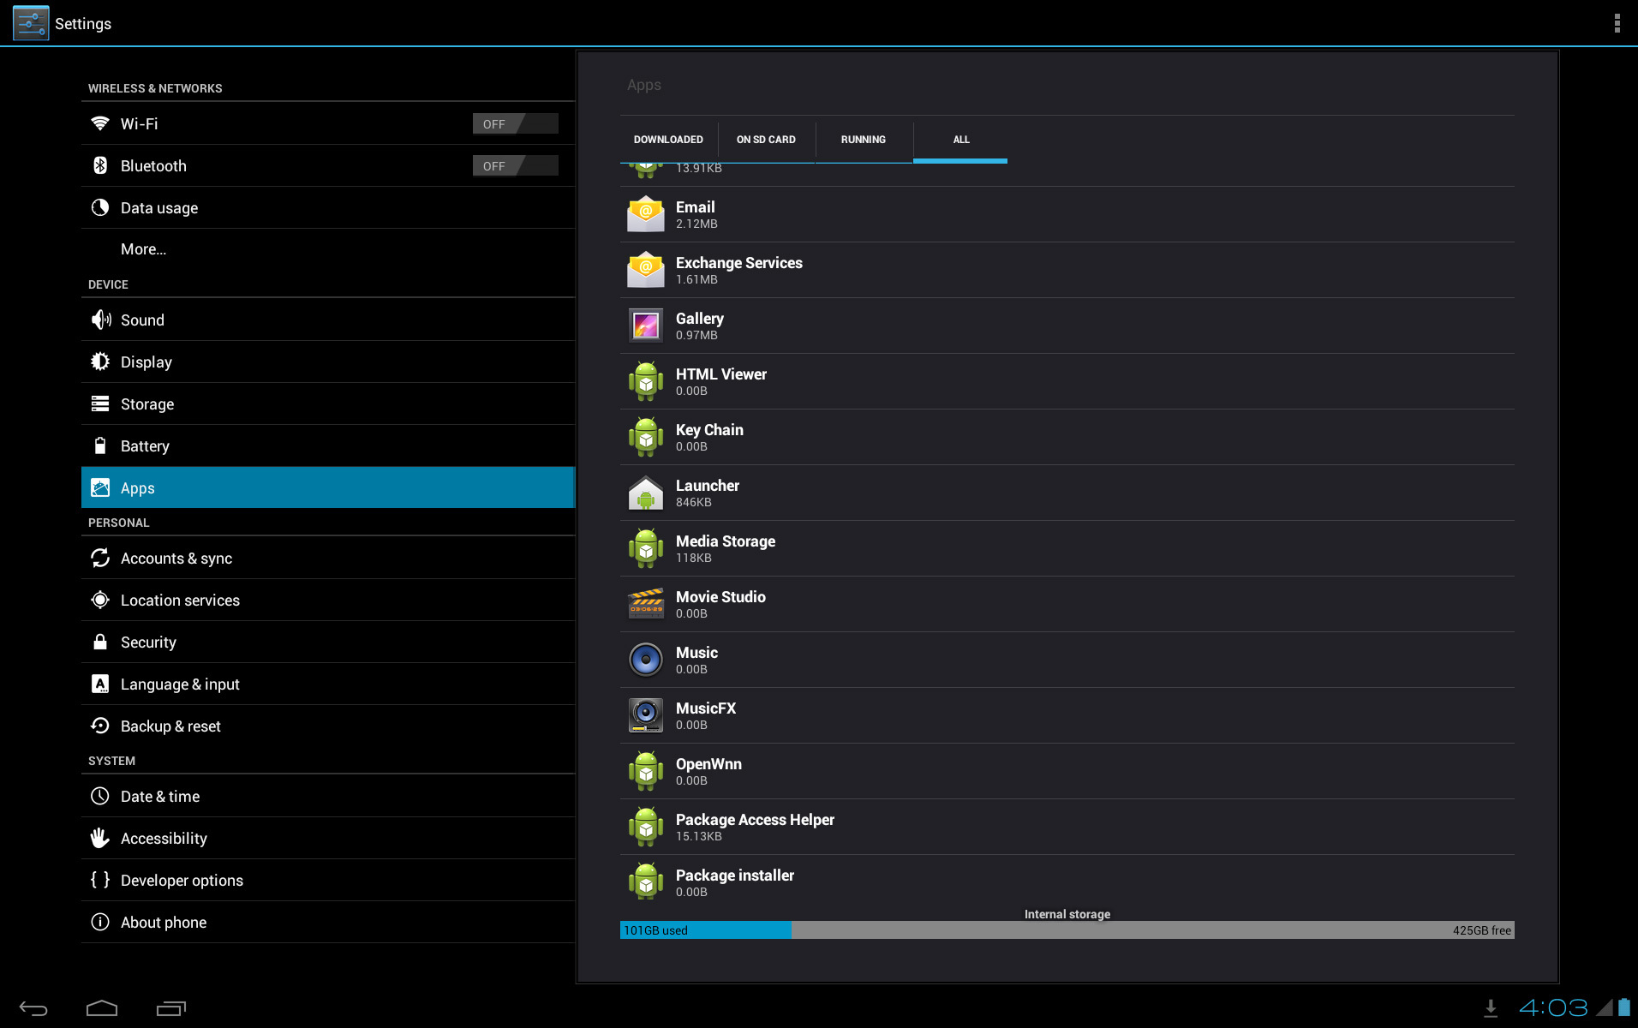Open Developer options
This screenshot has height=1028, width=1638.
(328, 880)
